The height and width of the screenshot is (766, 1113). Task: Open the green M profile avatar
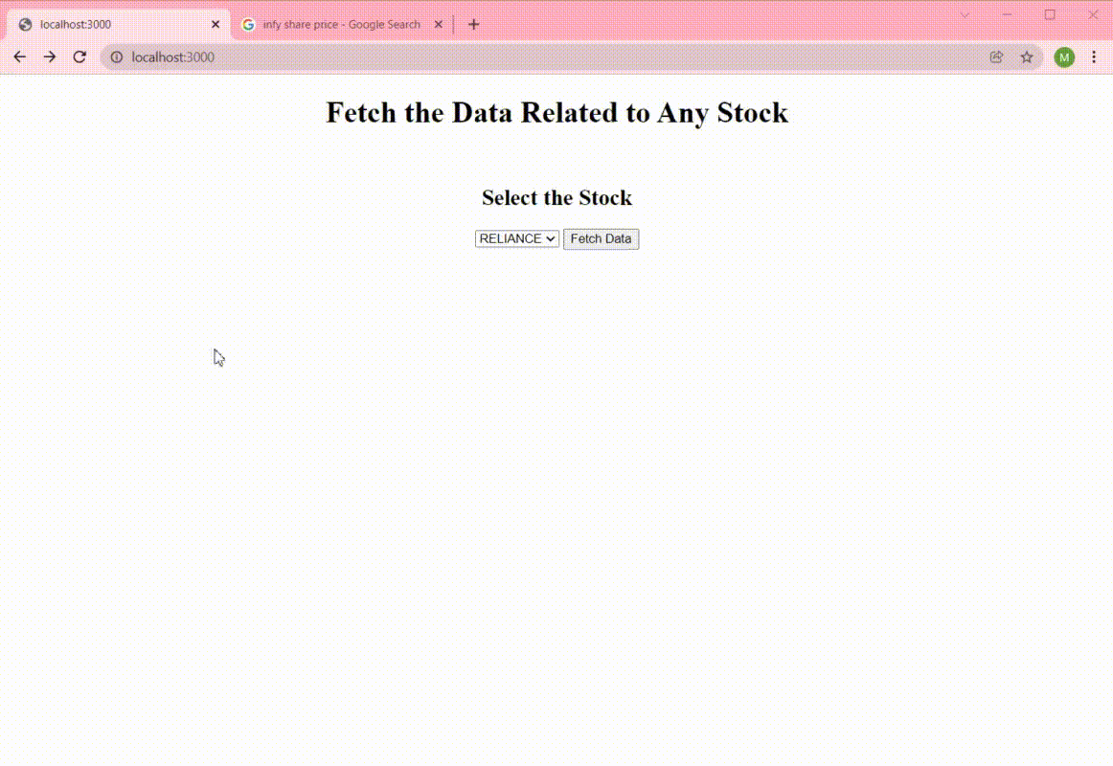pos(1063,57)
